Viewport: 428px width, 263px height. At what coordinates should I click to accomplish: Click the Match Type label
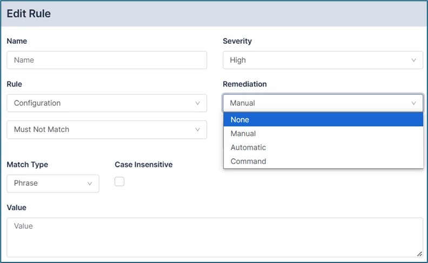pyautogui.click(x=28, y=165)
